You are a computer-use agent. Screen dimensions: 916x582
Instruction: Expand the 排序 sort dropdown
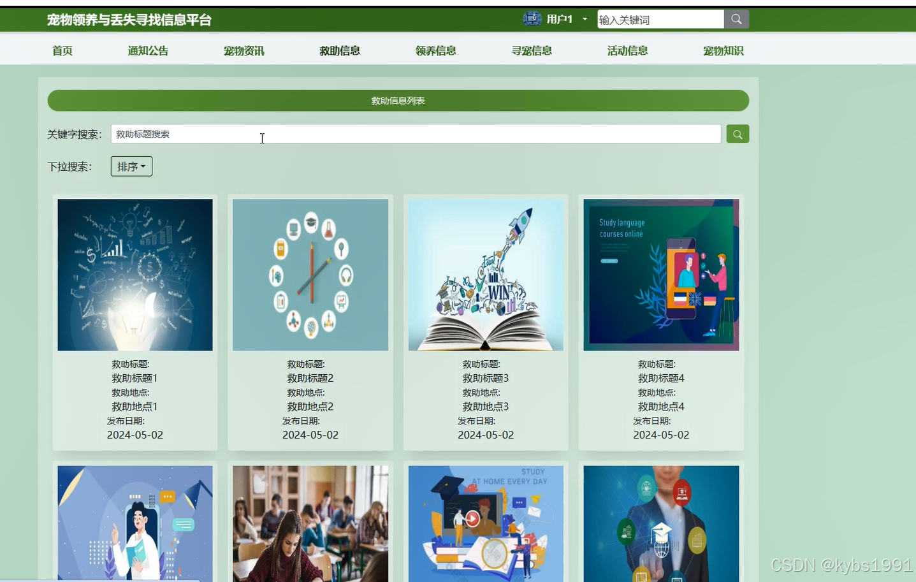(131, 166)
